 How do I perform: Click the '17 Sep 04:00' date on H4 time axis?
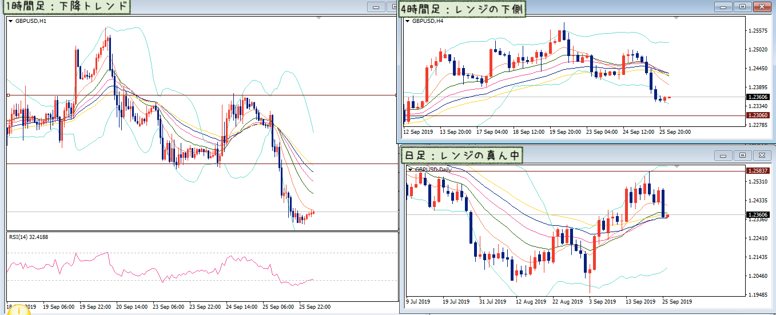pyautogui.click(x=493, y=131)
